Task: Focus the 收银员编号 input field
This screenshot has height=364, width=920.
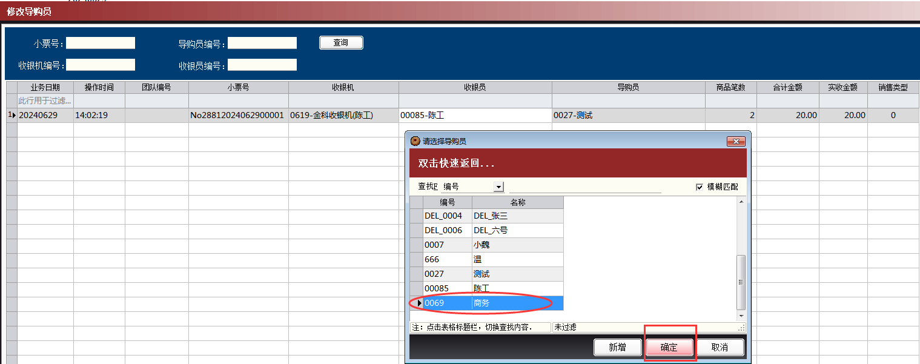Action: [x=262, y=65]
